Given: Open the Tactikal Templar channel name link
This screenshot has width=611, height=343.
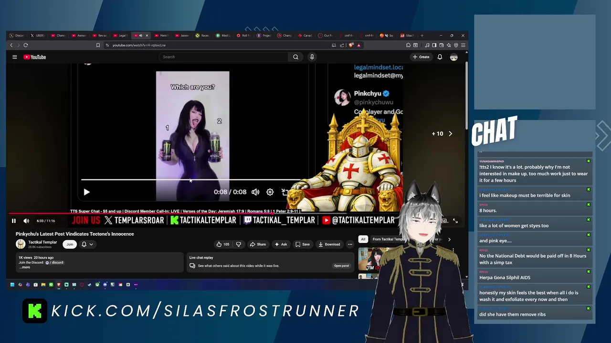Looking at the screenshot, I should pos(42,242).
